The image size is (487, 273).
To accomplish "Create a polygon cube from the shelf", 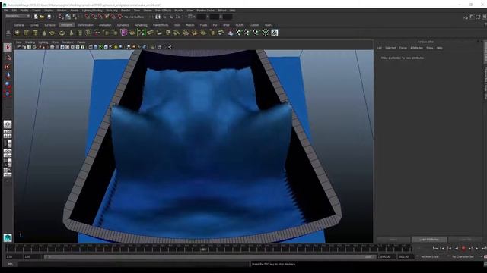I will pyautogui.click(x=27, y=33).
